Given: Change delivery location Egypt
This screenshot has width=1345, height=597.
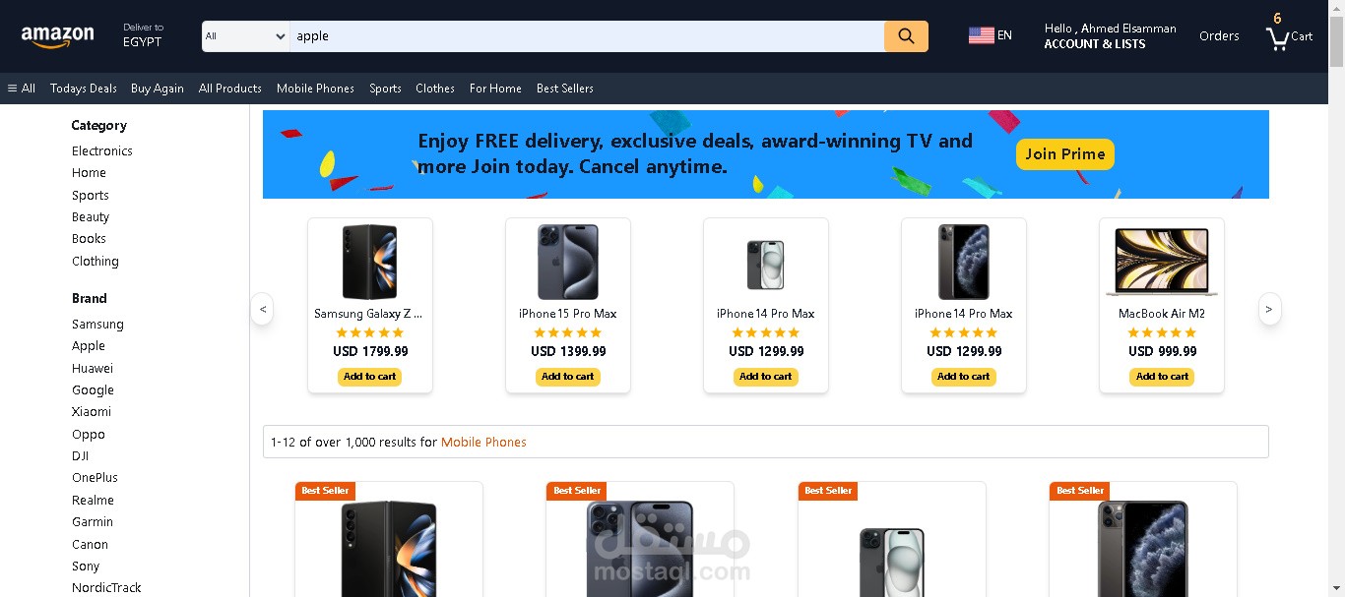Looking at the screenshot, I should pyautogui.click(x=143, y=35).
